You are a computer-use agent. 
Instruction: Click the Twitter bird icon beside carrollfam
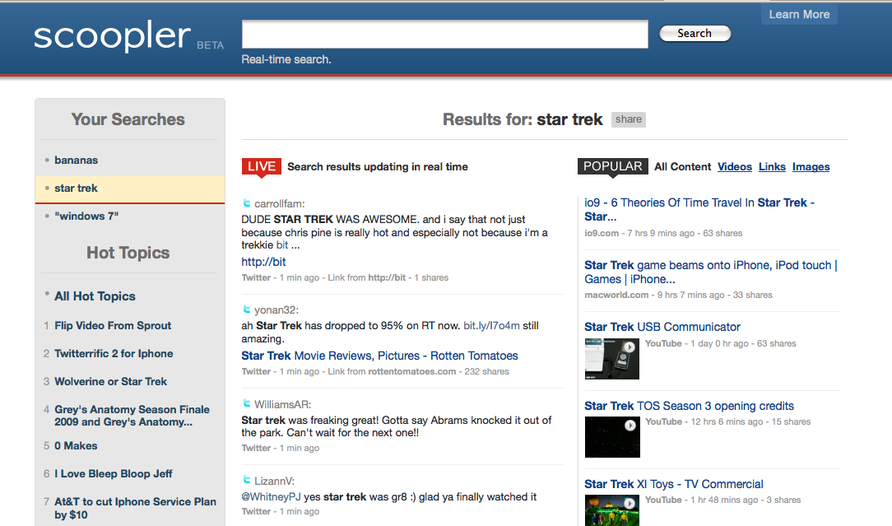(x=246, y=202)
